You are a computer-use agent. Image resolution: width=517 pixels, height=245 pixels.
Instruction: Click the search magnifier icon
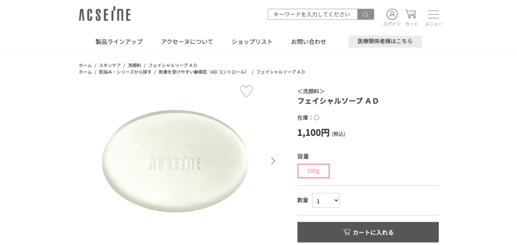pos(366,15)
